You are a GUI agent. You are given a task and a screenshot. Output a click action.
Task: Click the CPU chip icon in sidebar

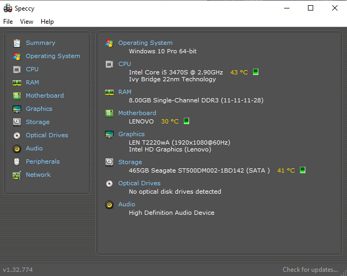[x=17, y=70]
